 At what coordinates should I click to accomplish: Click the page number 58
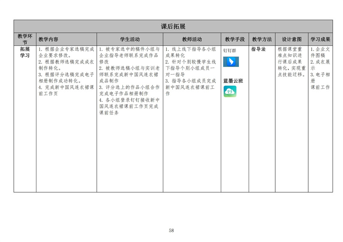(171, 230)
